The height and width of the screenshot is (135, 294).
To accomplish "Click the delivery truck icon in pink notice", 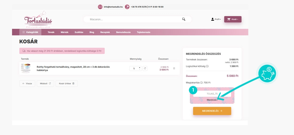I will (x=24, y=51).
